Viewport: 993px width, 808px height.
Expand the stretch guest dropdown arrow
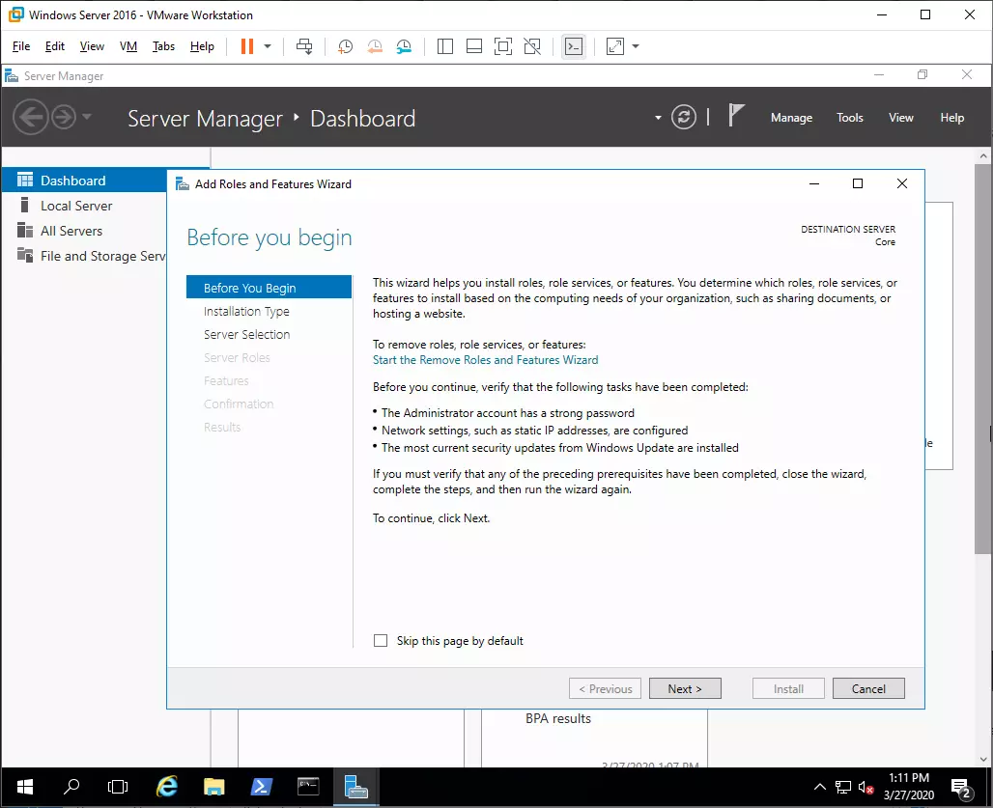636,46
